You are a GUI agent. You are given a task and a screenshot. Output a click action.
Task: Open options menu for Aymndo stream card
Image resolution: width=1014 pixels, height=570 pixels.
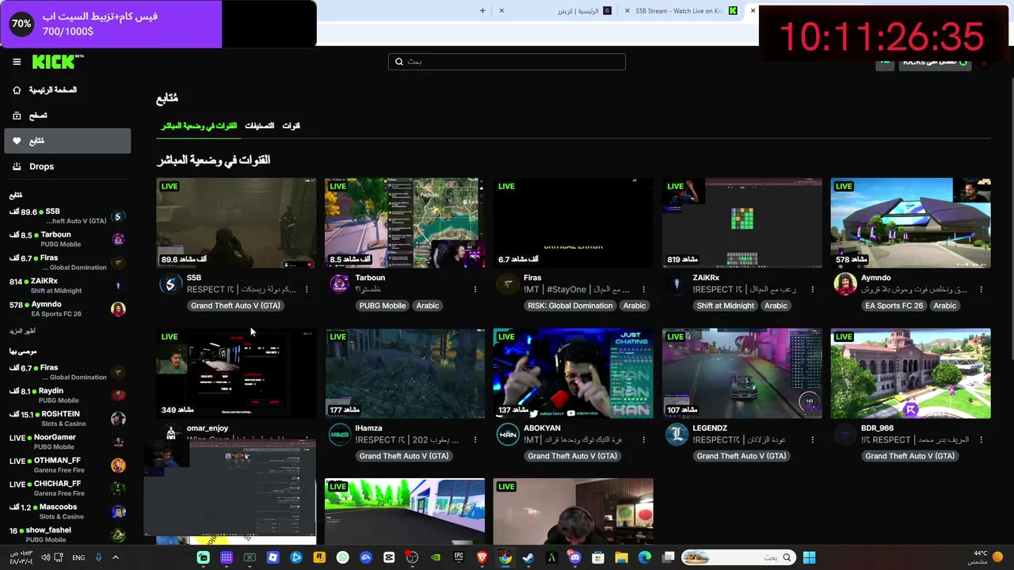[982, 289]
